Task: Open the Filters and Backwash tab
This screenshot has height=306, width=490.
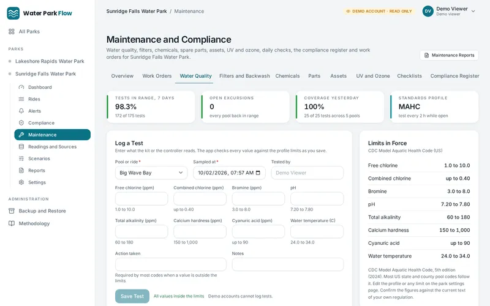Action: 244,76
